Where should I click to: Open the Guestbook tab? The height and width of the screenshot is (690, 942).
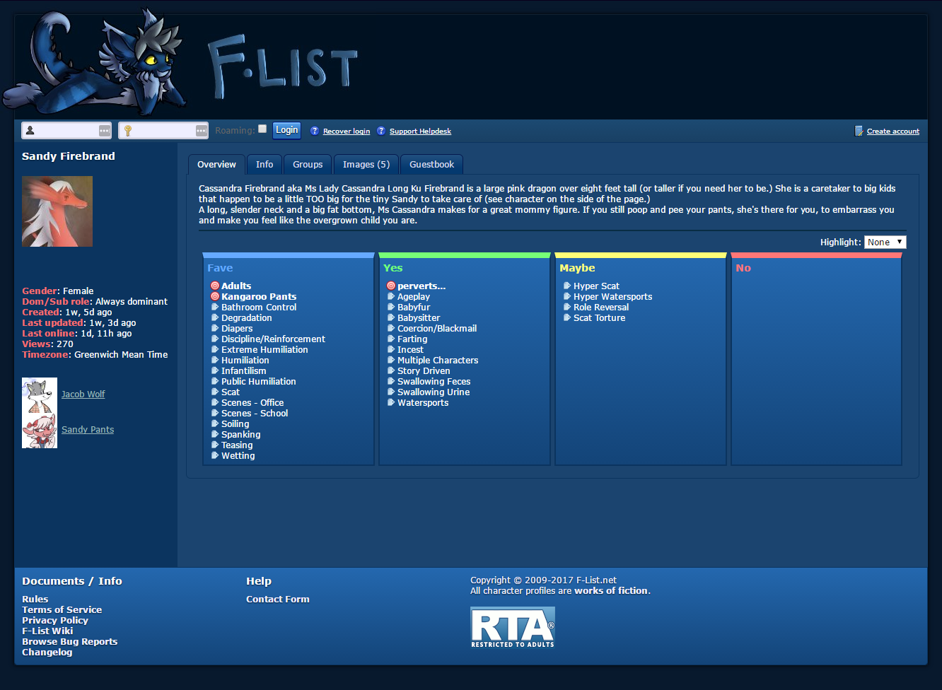coord(431,164)
